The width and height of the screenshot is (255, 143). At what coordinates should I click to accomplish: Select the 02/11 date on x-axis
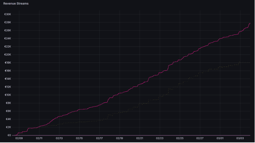click(40, 138)
